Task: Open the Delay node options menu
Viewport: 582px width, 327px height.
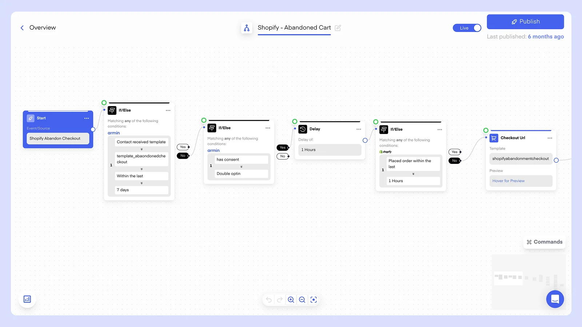Action: (359, 129)
